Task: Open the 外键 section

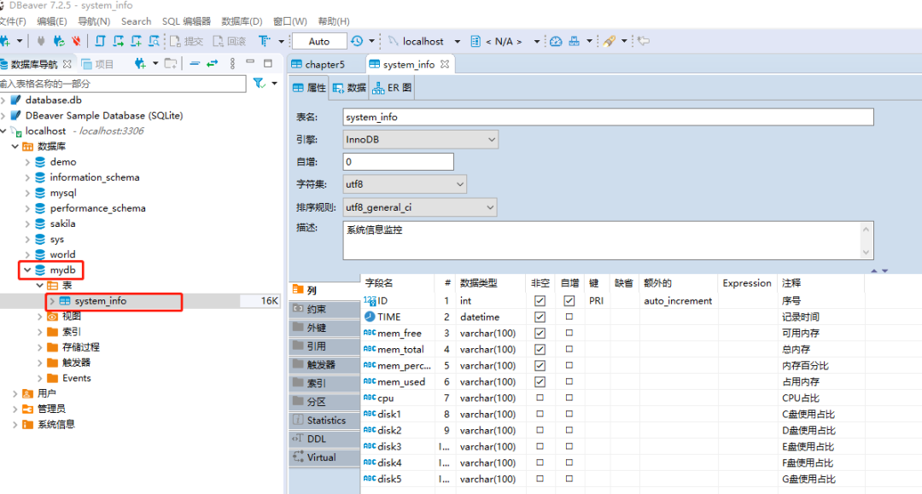Action: pos(325,328)
